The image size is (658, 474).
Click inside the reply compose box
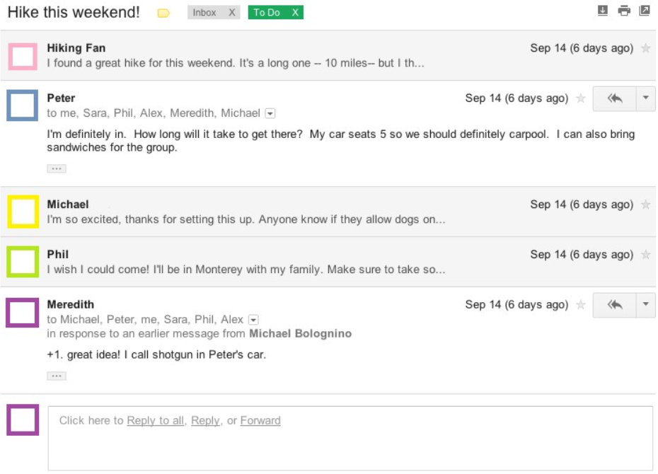[x=354, y=442]
